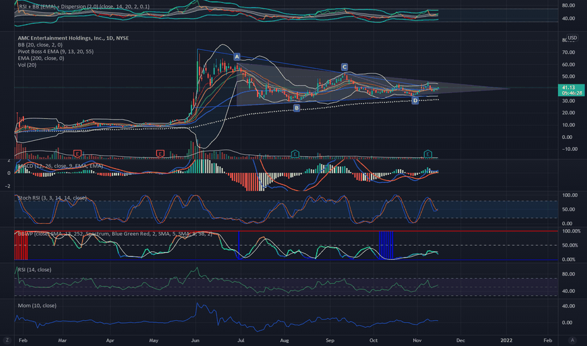The height and width of the screenshot is (346, 587).
Task: Select the Vol (20) indicator legend
Action: [27, 65]
